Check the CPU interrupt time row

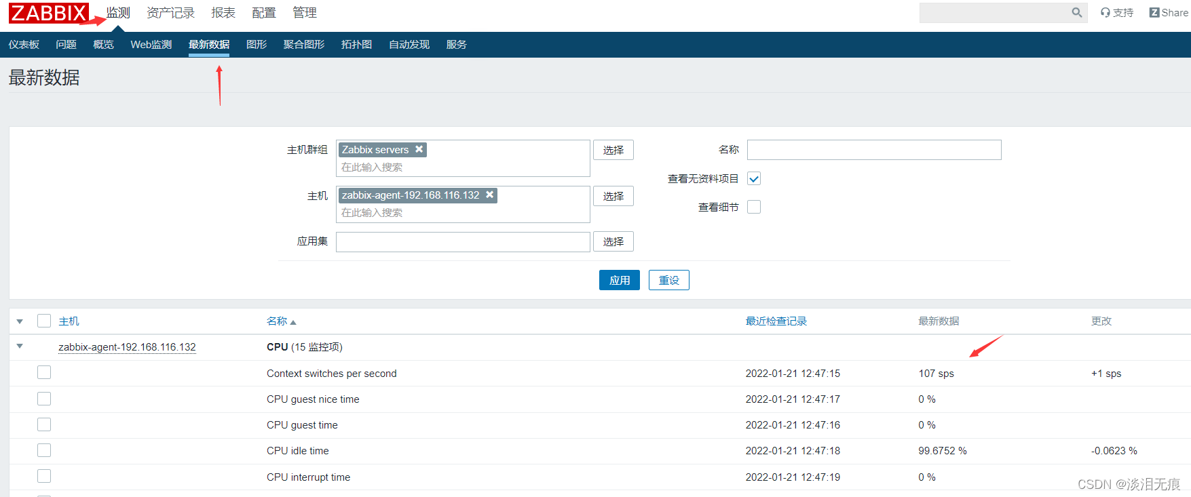tap(44, 476)
